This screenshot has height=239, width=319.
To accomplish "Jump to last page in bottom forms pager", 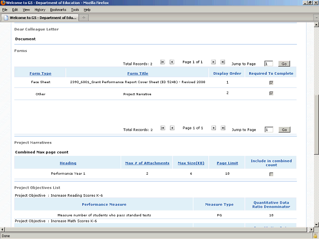I will click(222, 128).
